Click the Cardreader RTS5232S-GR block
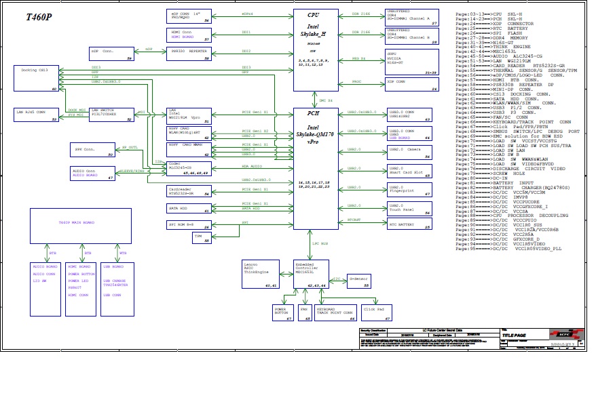This screenshot has width=596, height=408. click(189, 191)
